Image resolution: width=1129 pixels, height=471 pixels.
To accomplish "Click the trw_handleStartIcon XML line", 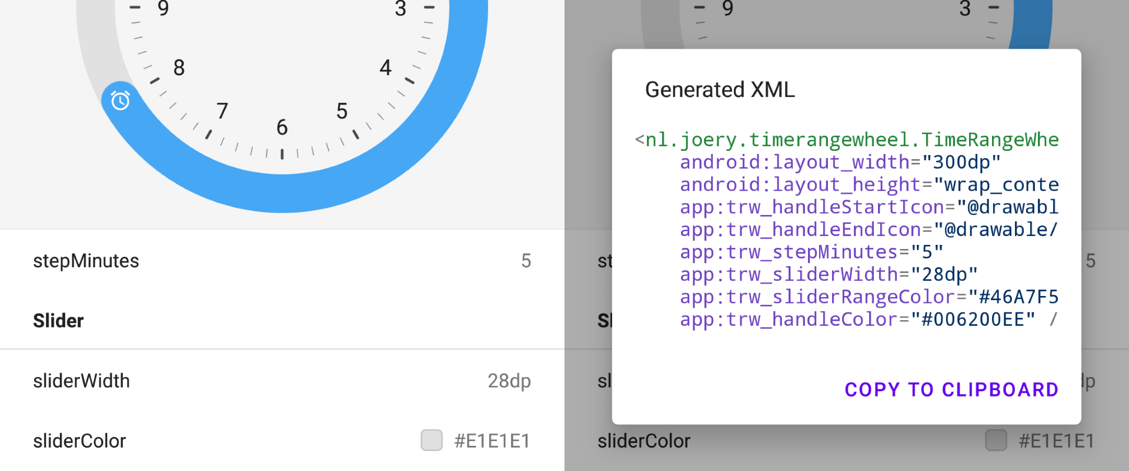I will [869, 207].
